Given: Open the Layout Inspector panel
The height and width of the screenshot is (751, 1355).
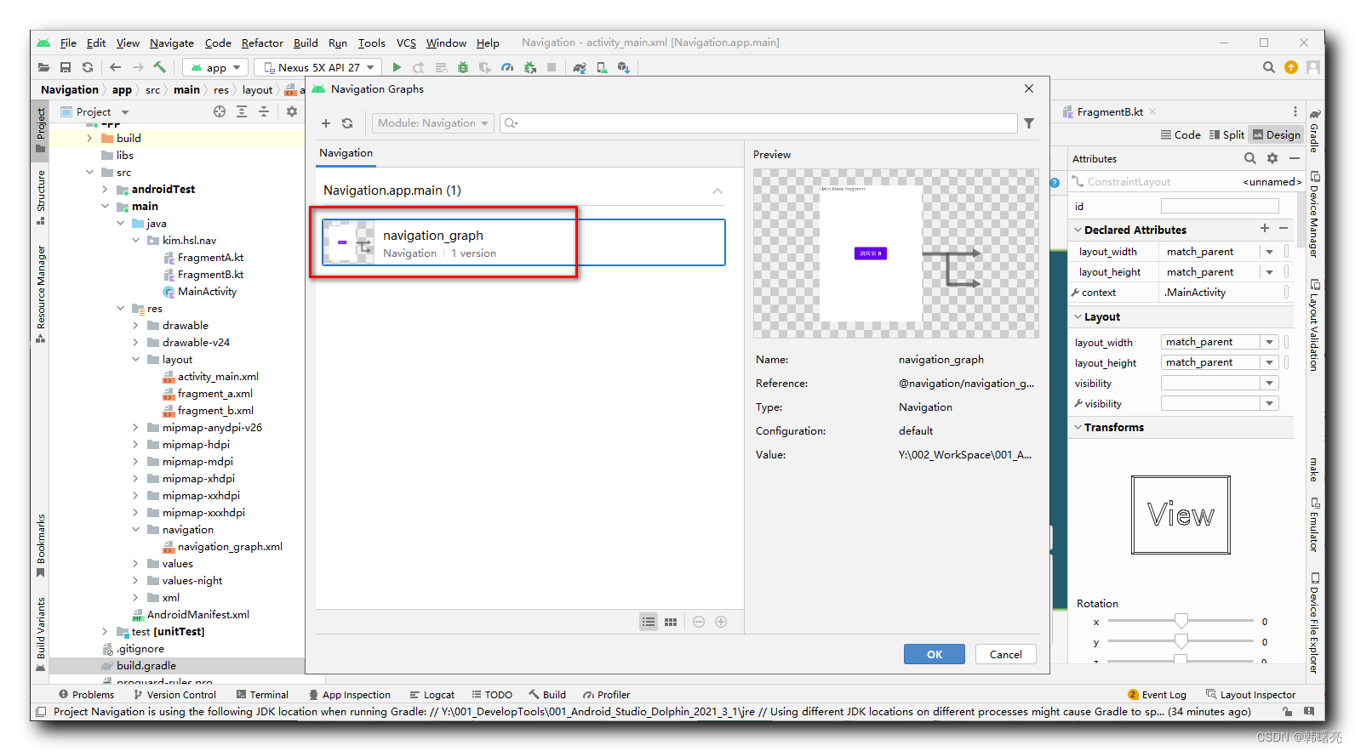Looking at the screenshot, I should (x=1250, y=695).
